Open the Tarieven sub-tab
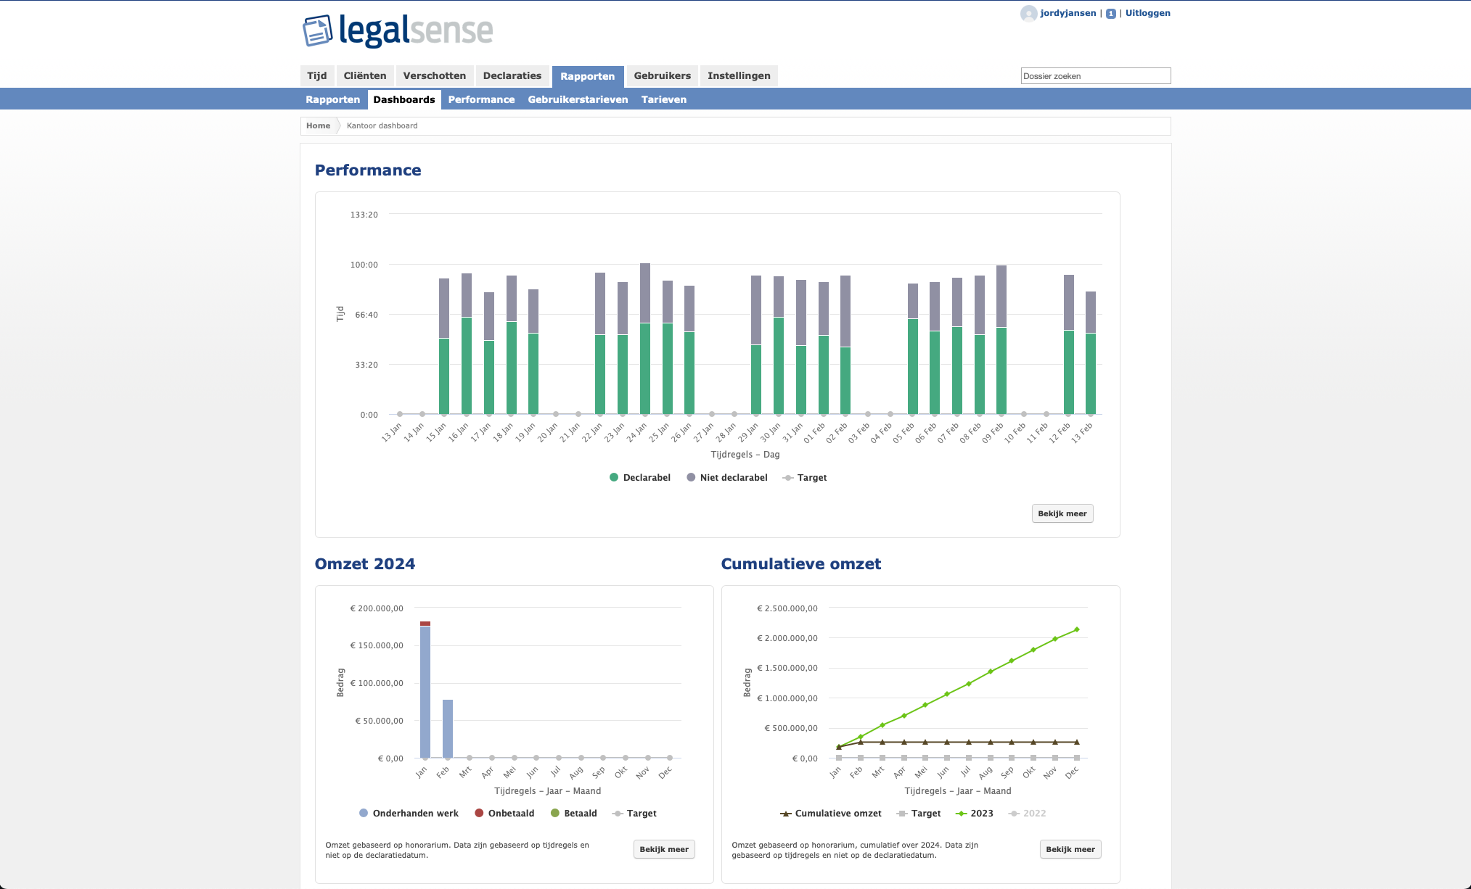 tap(663, 100)
